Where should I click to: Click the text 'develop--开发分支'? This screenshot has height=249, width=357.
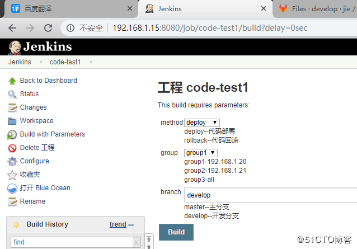tap(212, 215)
